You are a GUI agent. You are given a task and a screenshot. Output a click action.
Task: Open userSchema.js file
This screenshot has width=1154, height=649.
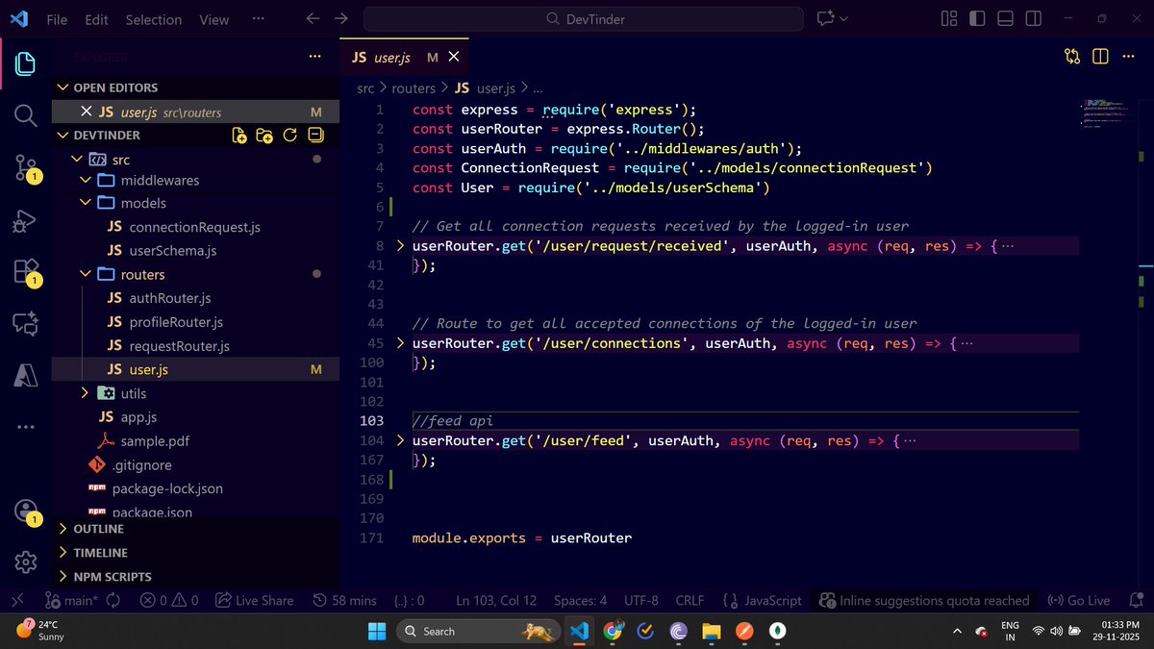(173, 251)
